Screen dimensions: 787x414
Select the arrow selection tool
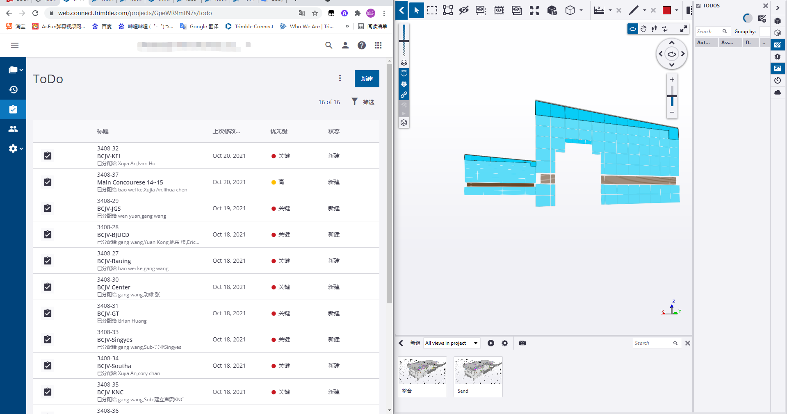point(416,10)
